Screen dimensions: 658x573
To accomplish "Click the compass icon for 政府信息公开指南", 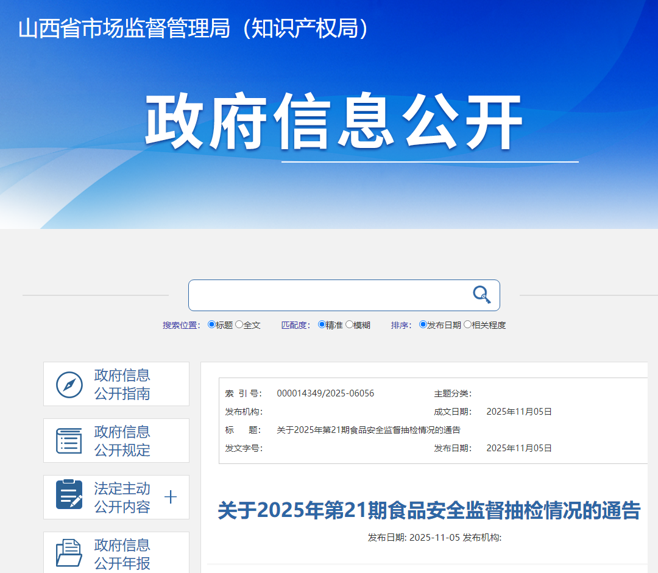I will pyautogui.click(x=69, y=384).
